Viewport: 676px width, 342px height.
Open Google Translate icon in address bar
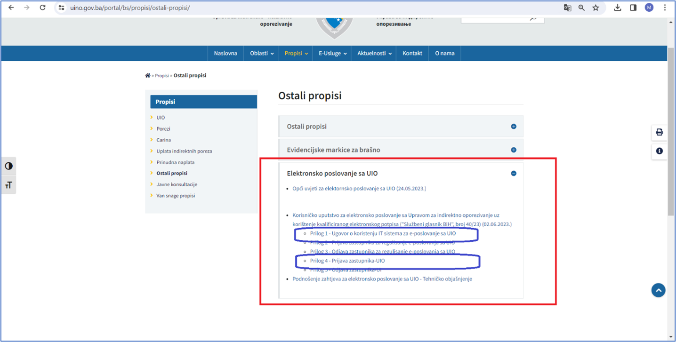pos(567,8)
